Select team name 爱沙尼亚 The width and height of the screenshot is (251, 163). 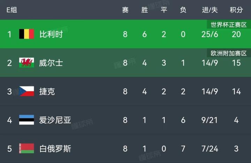click(x=55, y=120)
